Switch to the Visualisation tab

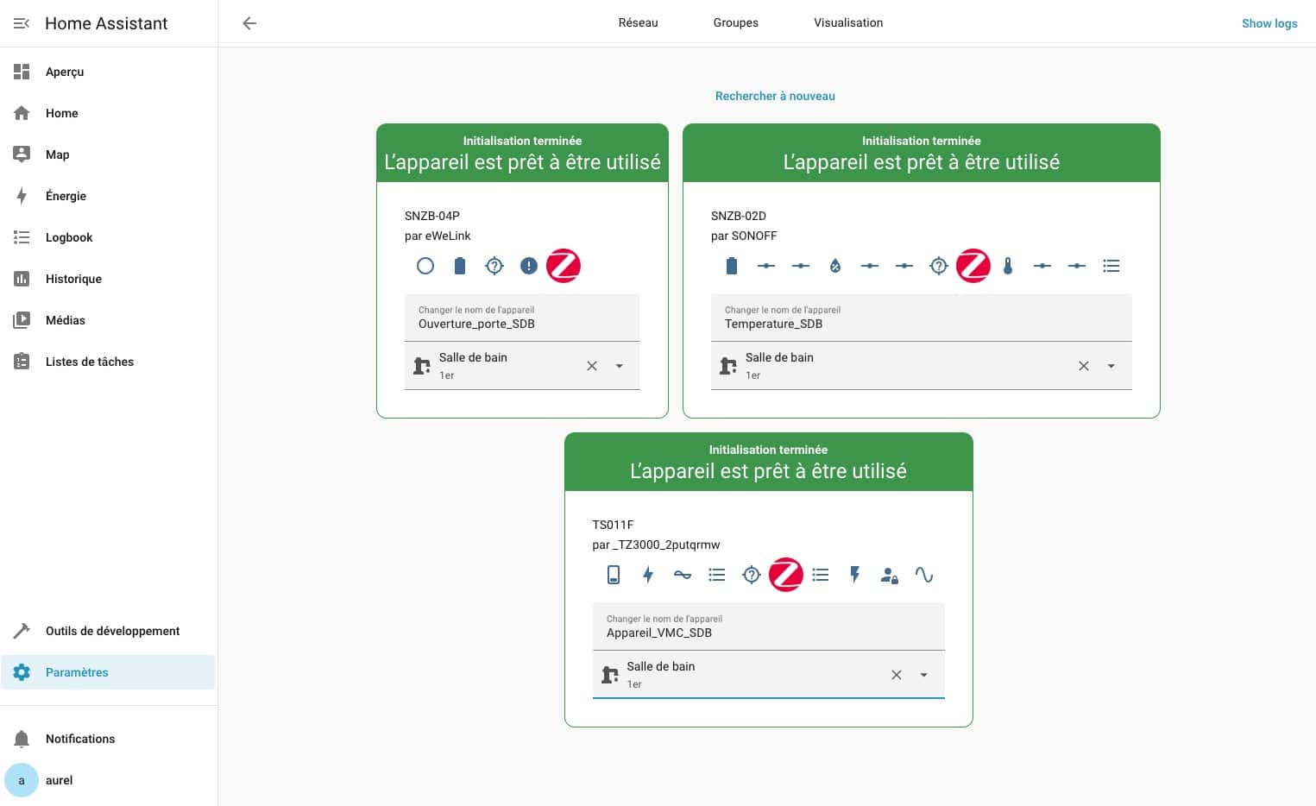coord(847,23)
